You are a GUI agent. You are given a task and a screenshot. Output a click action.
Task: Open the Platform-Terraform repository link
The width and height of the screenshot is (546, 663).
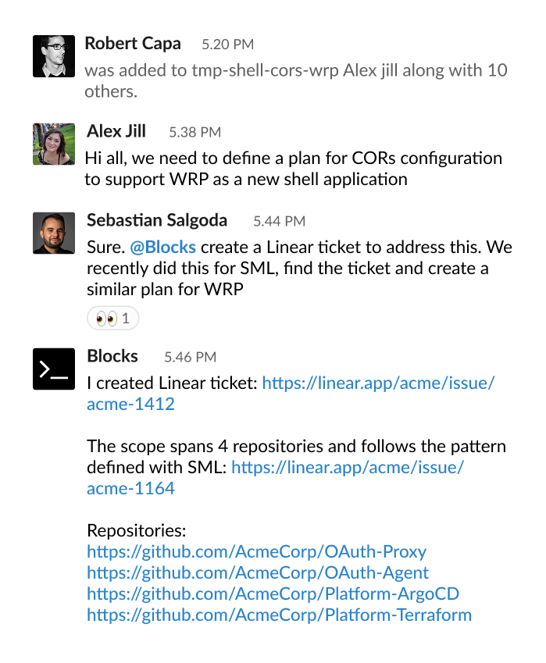[279, 615]
